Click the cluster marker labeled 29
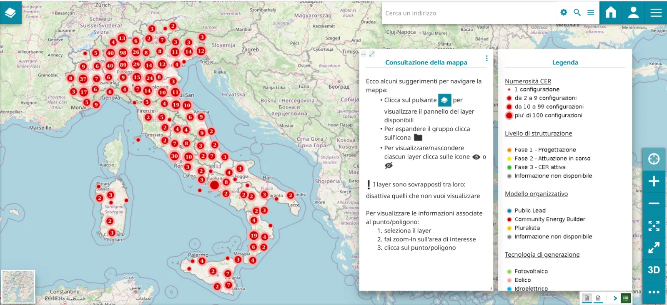Viewport: 667px width, 305px height. [x=136, y=64]
